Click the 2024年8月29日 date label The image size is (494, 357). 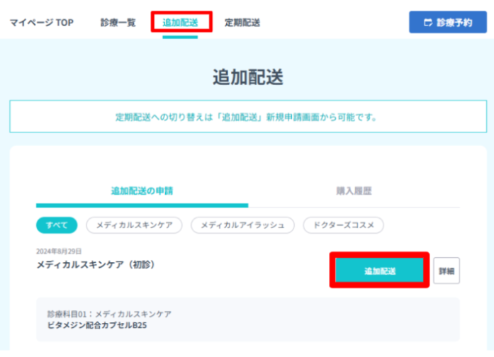point(59,251)
